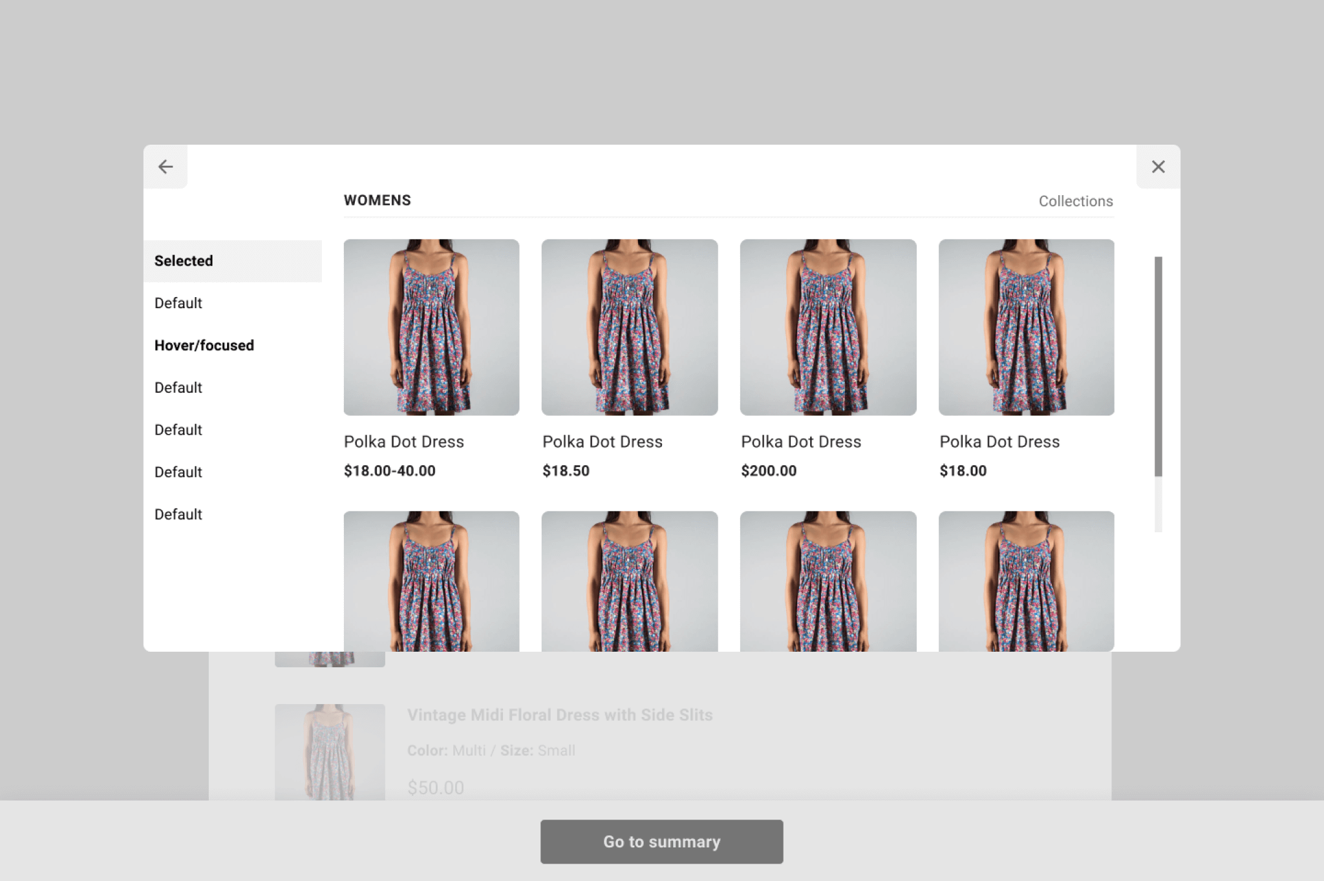
Task: Open Polka Dot Dress thumbnail priced $18.00-40.00
Action: (431, 327)
